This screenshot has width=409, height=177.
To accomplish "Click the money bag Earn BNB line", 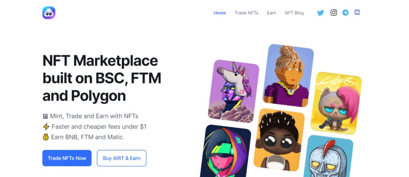I will point(83,137).
